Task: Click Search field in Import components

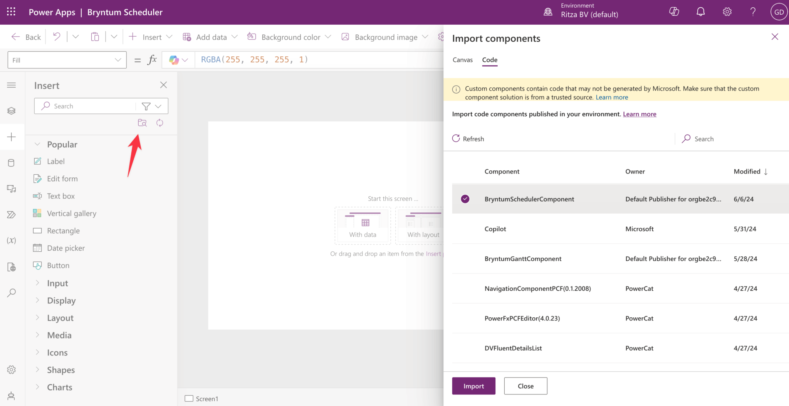Action: click(732, 139)
